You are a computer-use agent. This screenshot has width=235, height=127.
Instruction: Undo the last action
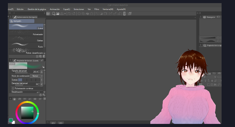70,14
